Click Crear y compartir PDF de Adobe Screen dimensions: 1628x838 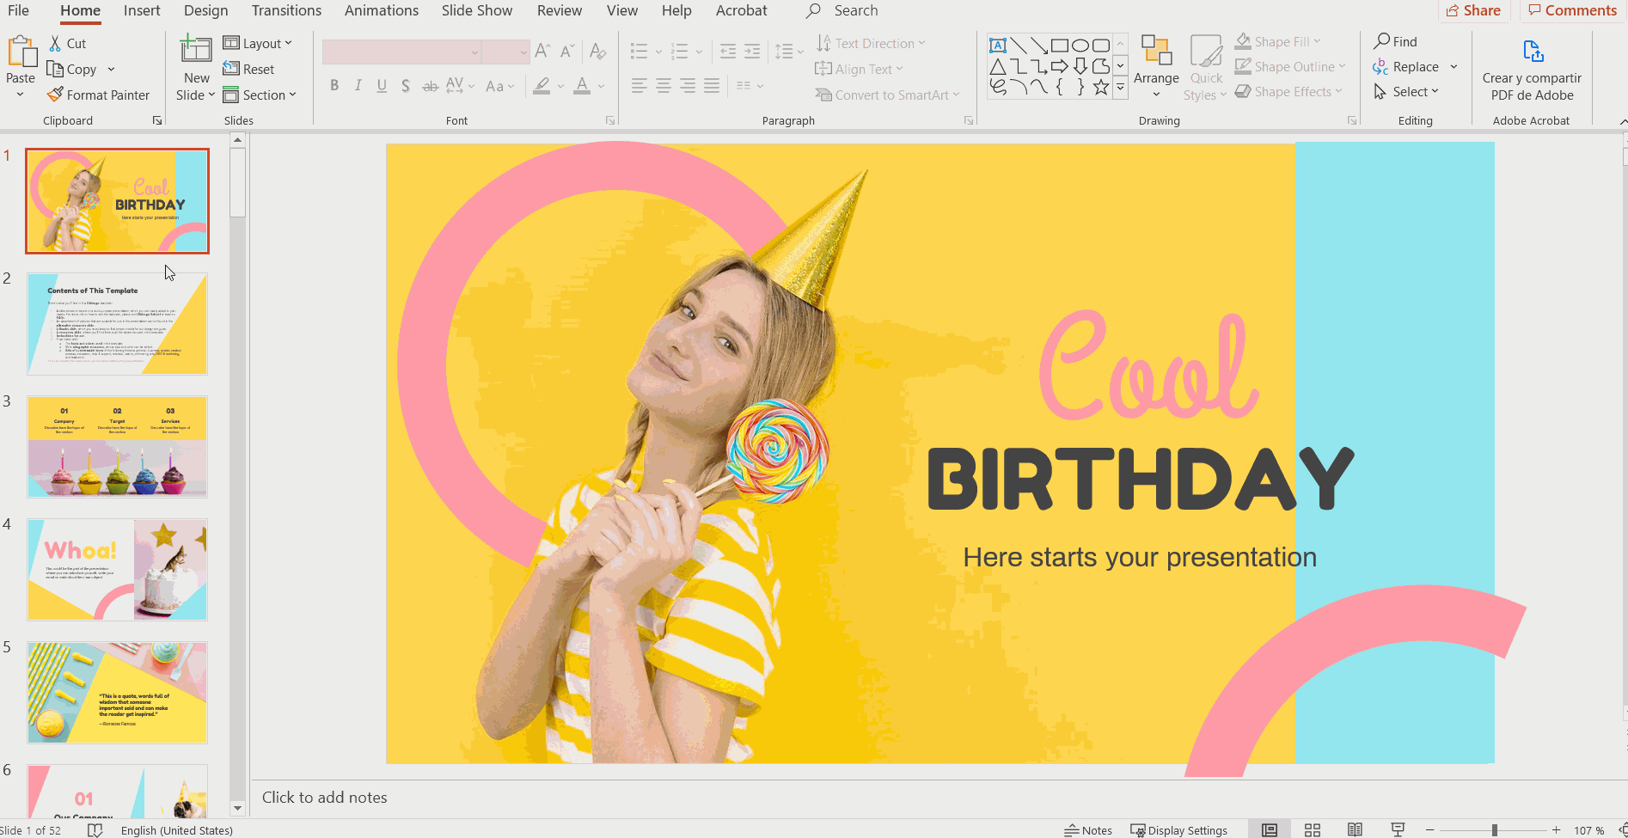pos(1532,69)
